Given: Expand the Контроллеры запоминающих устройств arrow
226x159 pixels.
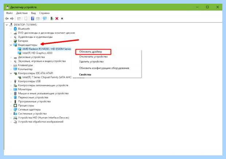Looking at the screenshot, I should pyautogui.click(x=11, y=85).
